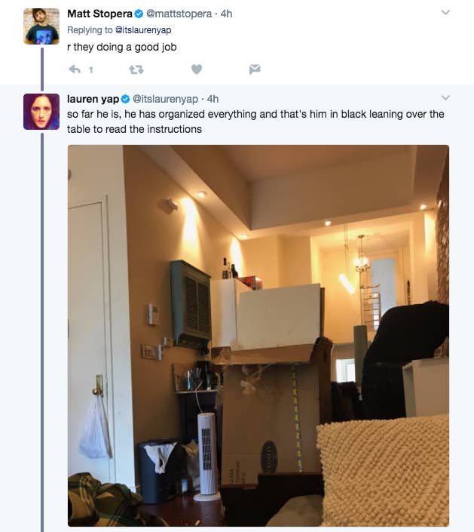Visit the @mattstopera handle

tap(179, 14)
